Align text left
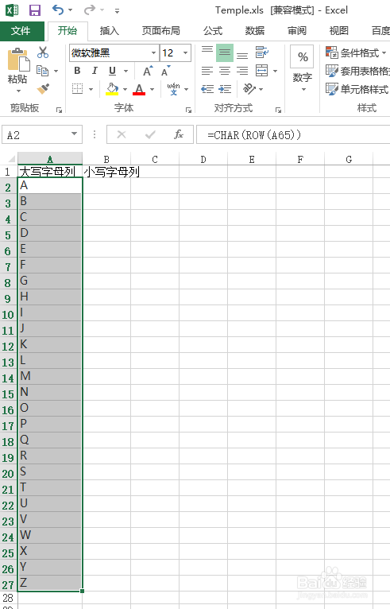Screen dimensions: 390x609 (207, 71)
